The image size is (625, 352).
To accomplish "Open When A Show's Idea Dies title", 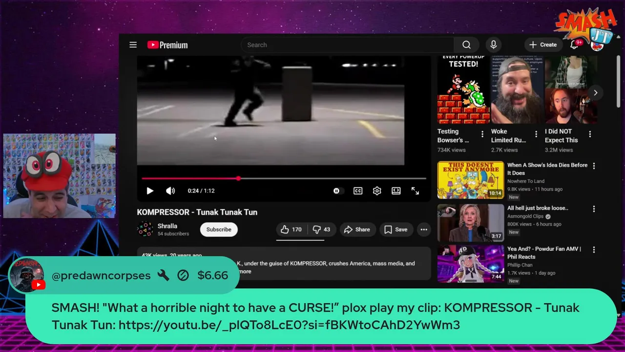I will click(x=547, y=169).
